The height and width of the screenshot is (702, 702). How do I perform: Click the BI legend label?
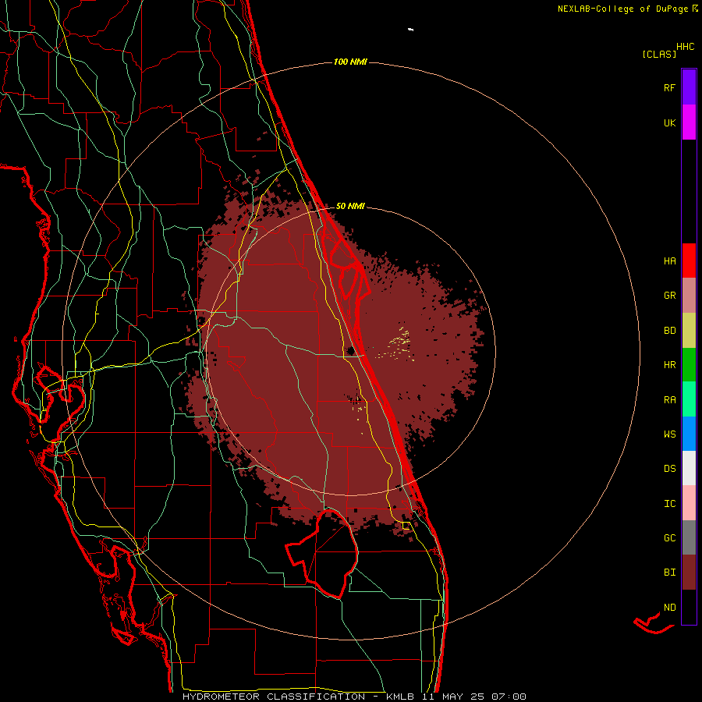click(669, 573)
